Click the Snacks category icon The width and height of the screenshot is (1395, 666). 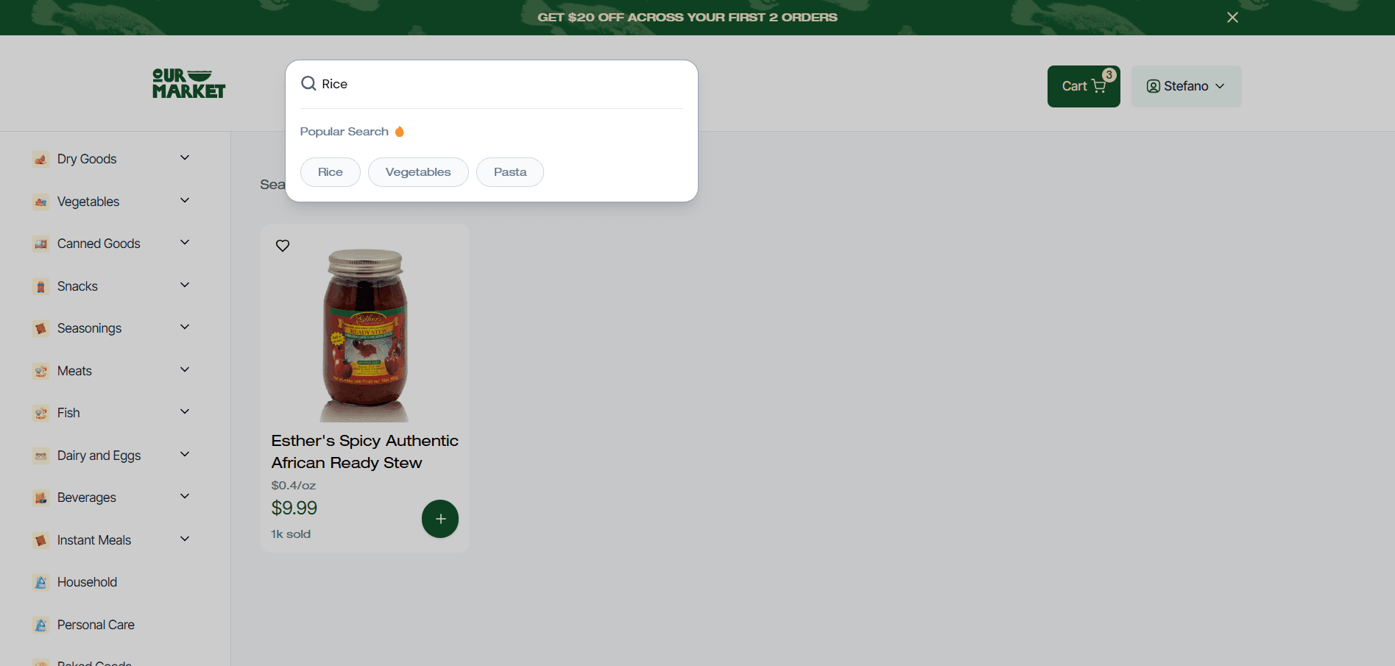click(41, 286)
